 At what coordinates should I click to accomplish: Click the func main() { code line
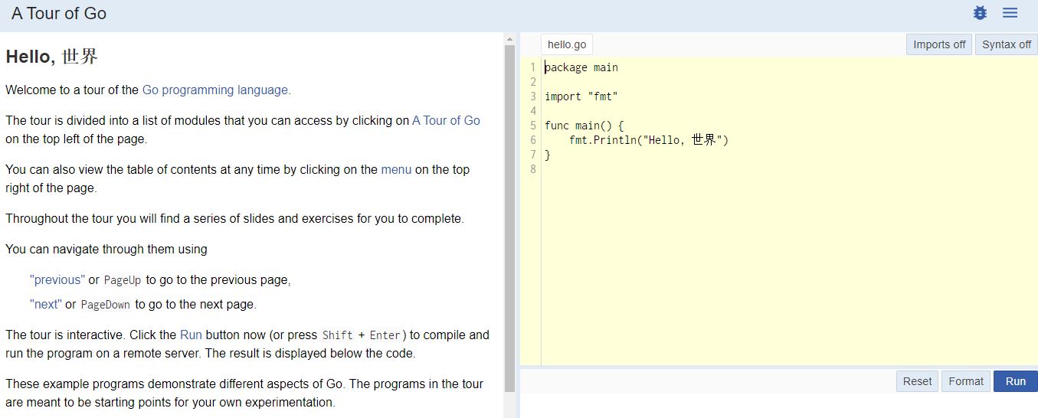click(584, 126)
